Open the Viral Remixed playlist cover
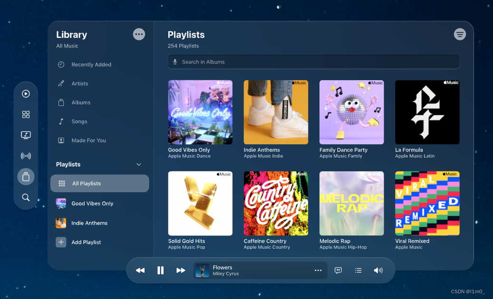The height and width of the screenshot is (299, 493). click(427, 203)
